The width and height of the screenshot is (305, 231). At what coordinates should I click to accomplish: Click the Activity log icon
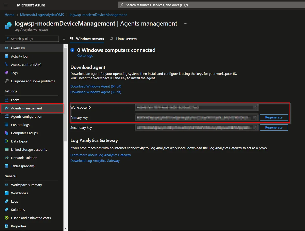pos(7,56)
